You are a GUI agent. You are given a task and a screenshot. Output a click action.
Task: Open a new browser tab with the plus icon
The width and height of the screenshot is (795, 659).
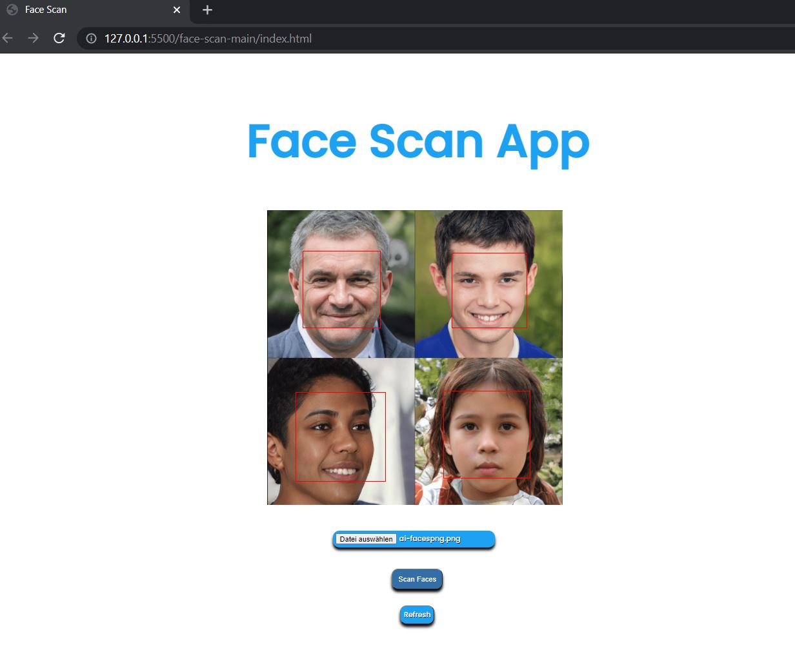[206, 10]
